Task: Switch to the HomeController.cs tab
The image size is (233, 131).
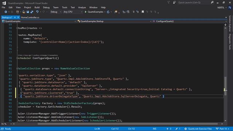Action: [30, 17]
